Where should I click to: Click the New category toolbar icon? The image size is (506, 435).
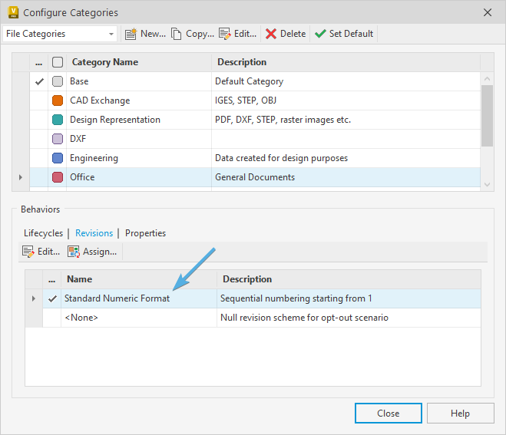click(131, 34)
